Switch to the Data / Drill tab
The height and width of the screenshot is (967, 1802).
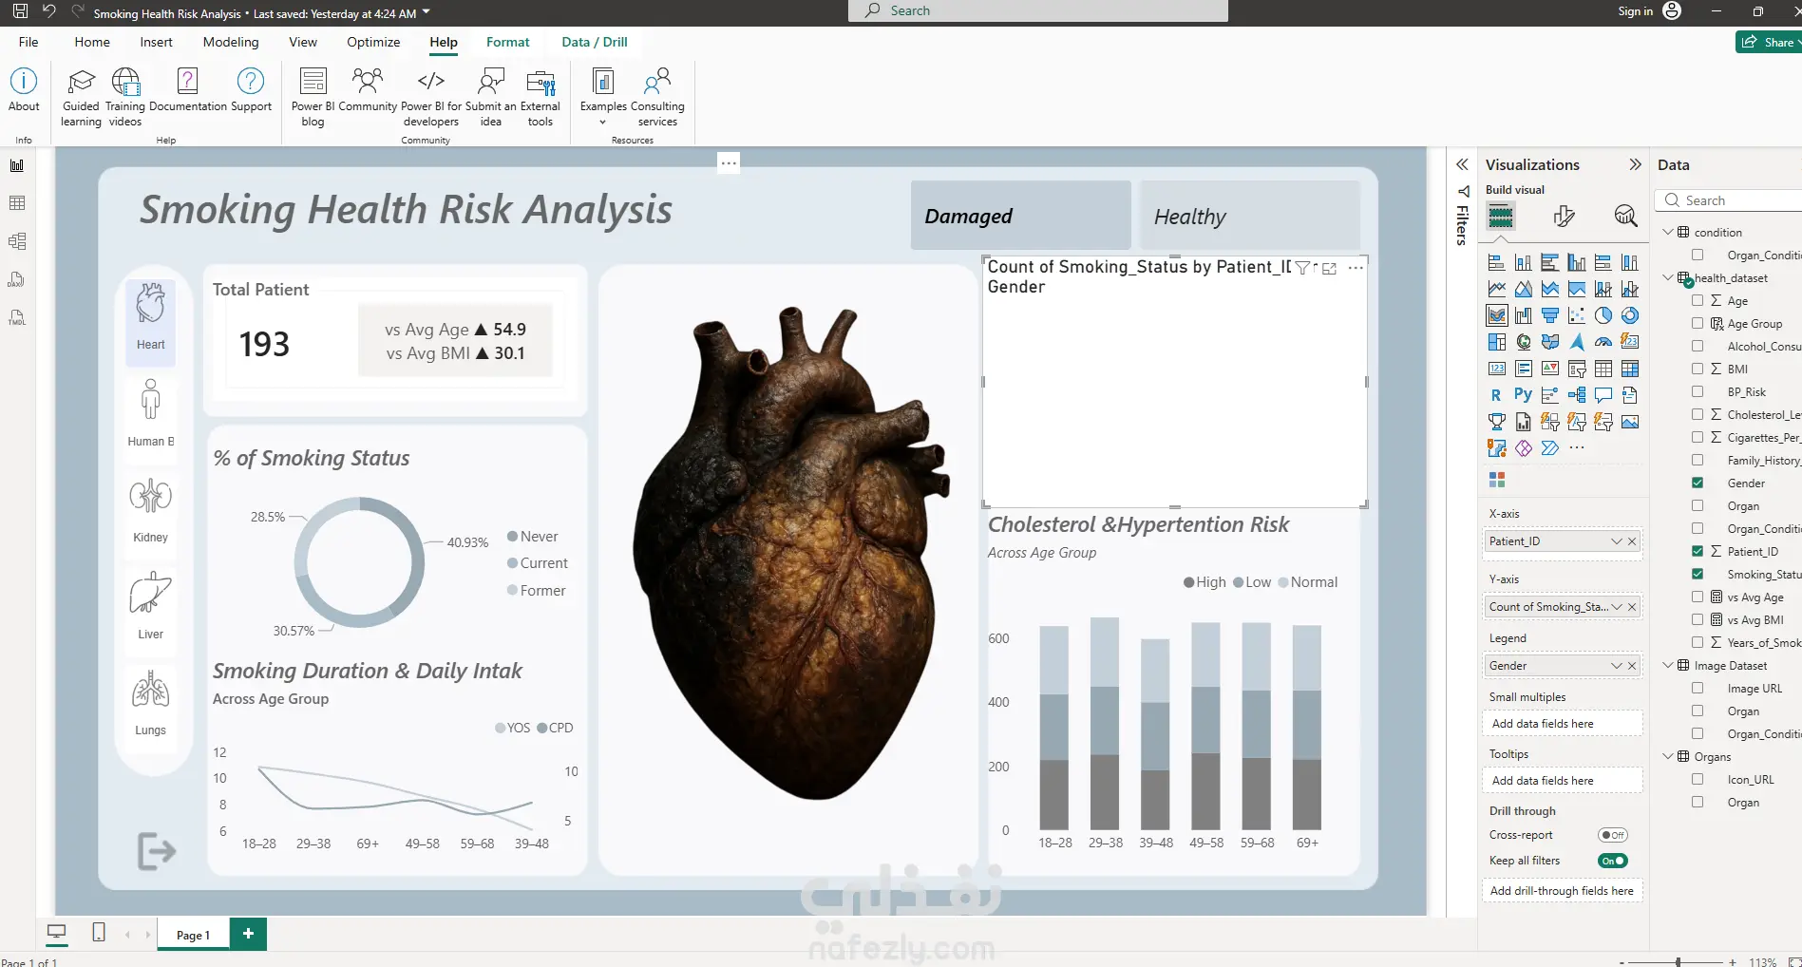(595, 42)
